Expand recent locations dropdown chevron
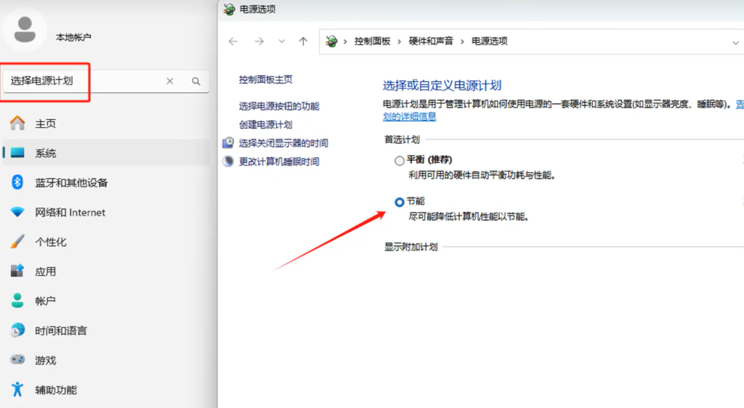 pos(282,41)
